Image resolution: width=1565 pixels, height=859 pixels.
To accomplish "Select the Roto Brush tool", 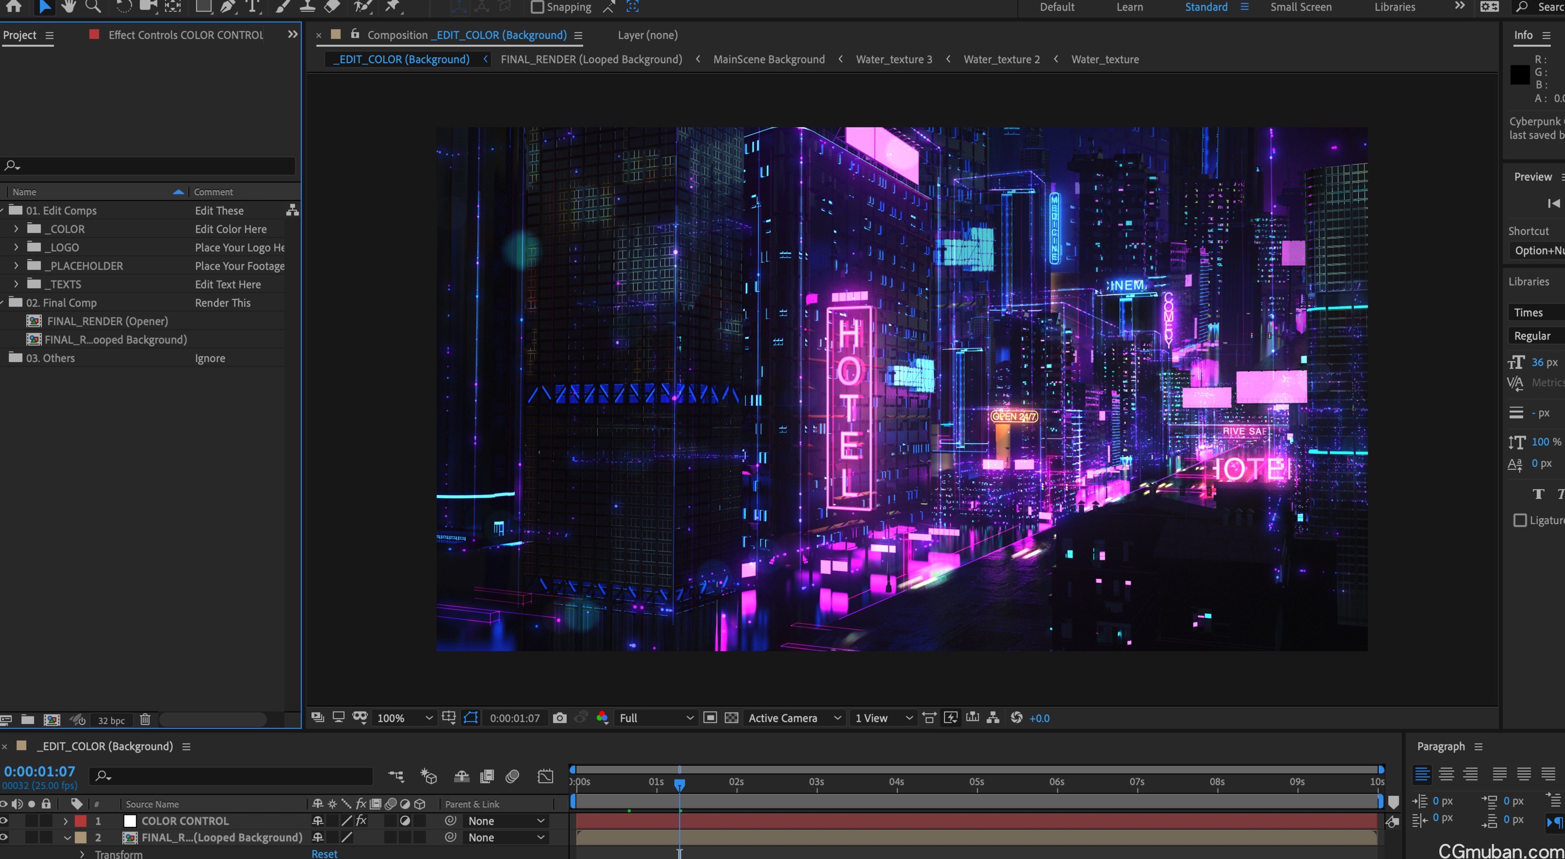I will coord(363,7).
